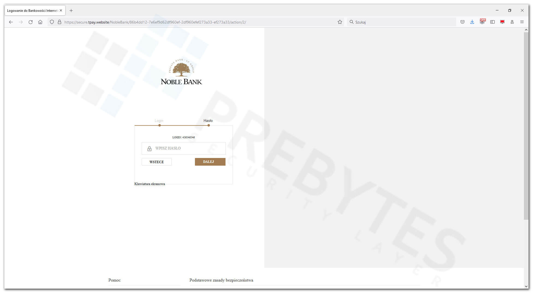
Task: Click the WSTECZ button
Action: tap(156, 162)
